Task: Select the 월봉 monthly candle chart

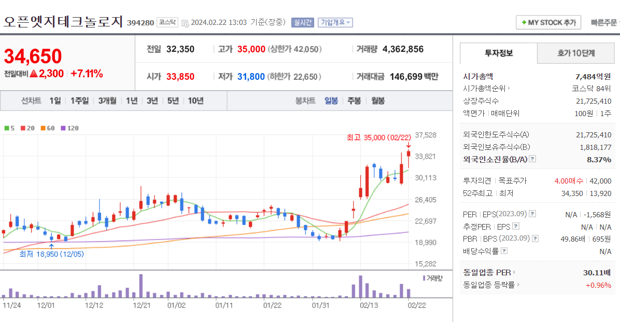Action: click(x=377, y=101)
